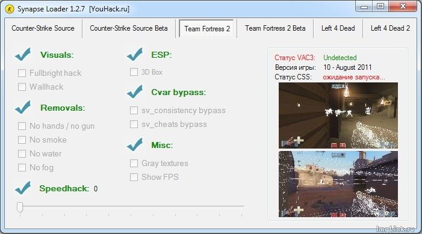Click the Removals section checkmark icon
This screenshot has height=234, width=422.
point(23,107)
